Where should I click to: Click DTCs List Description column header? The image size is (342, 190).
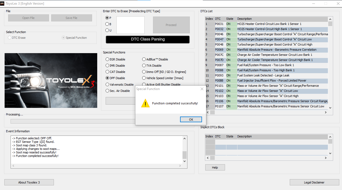coord(282,19)
